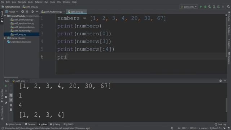Click the profile run icon in toolbar

pyautogui.click(x=214, y=7)
